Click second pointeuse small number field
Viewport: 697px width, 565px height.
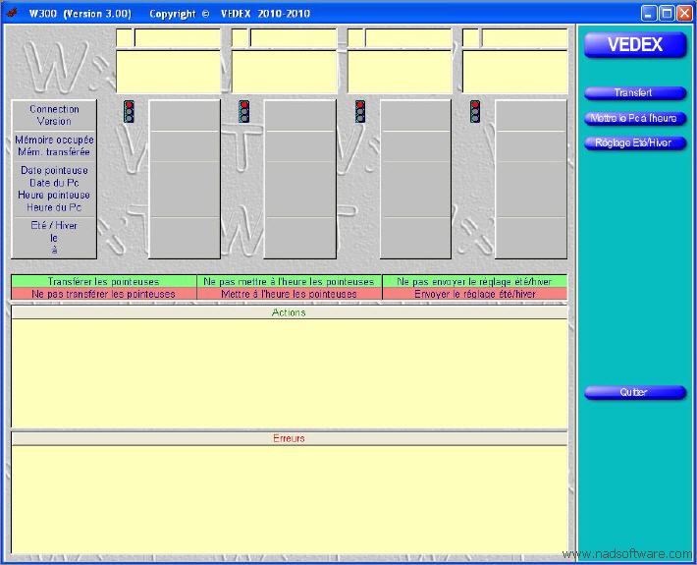coord(241,37)
